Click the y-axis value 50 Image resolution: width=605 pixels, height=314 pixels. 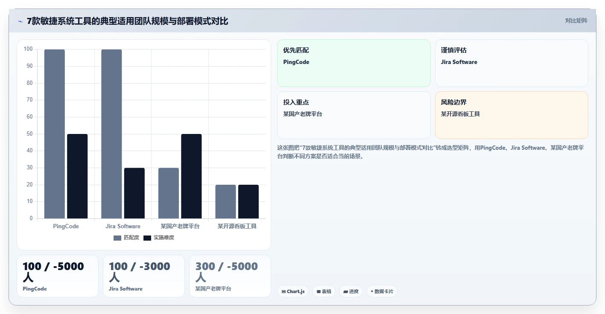29,134
